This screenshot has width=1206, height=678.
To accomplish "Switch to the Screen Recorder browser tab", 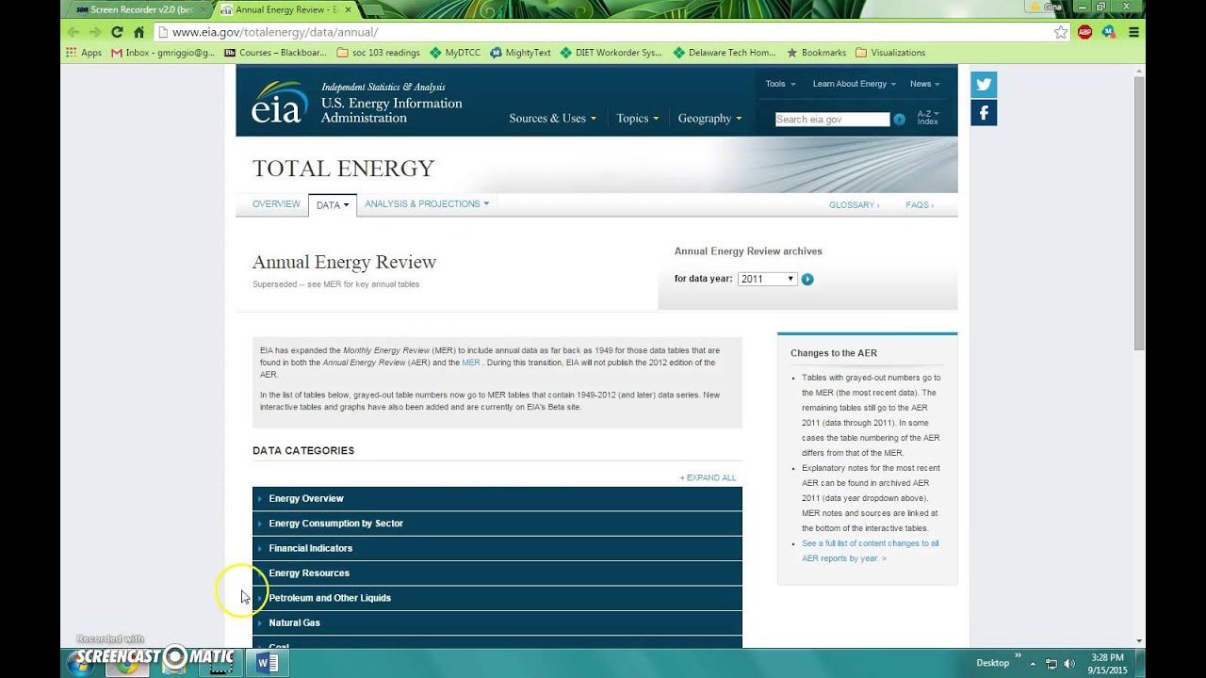I will click(x=139, y=9).
